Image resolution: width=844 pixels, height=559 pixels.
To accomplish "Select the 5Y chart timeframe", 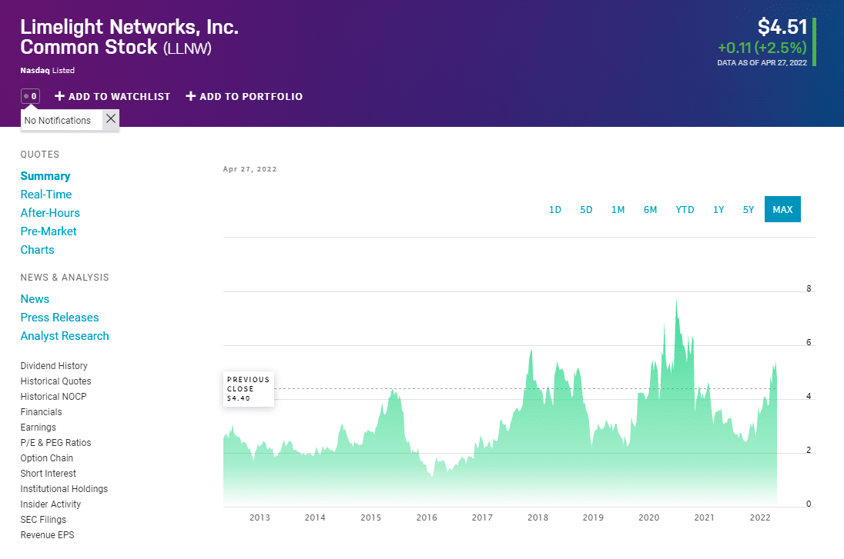I will pos(749,209).
